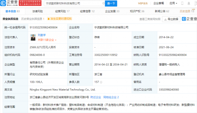The image size is (197, 113).
Task: Switch to the 基本信息 tab
Action: point(13,11)
